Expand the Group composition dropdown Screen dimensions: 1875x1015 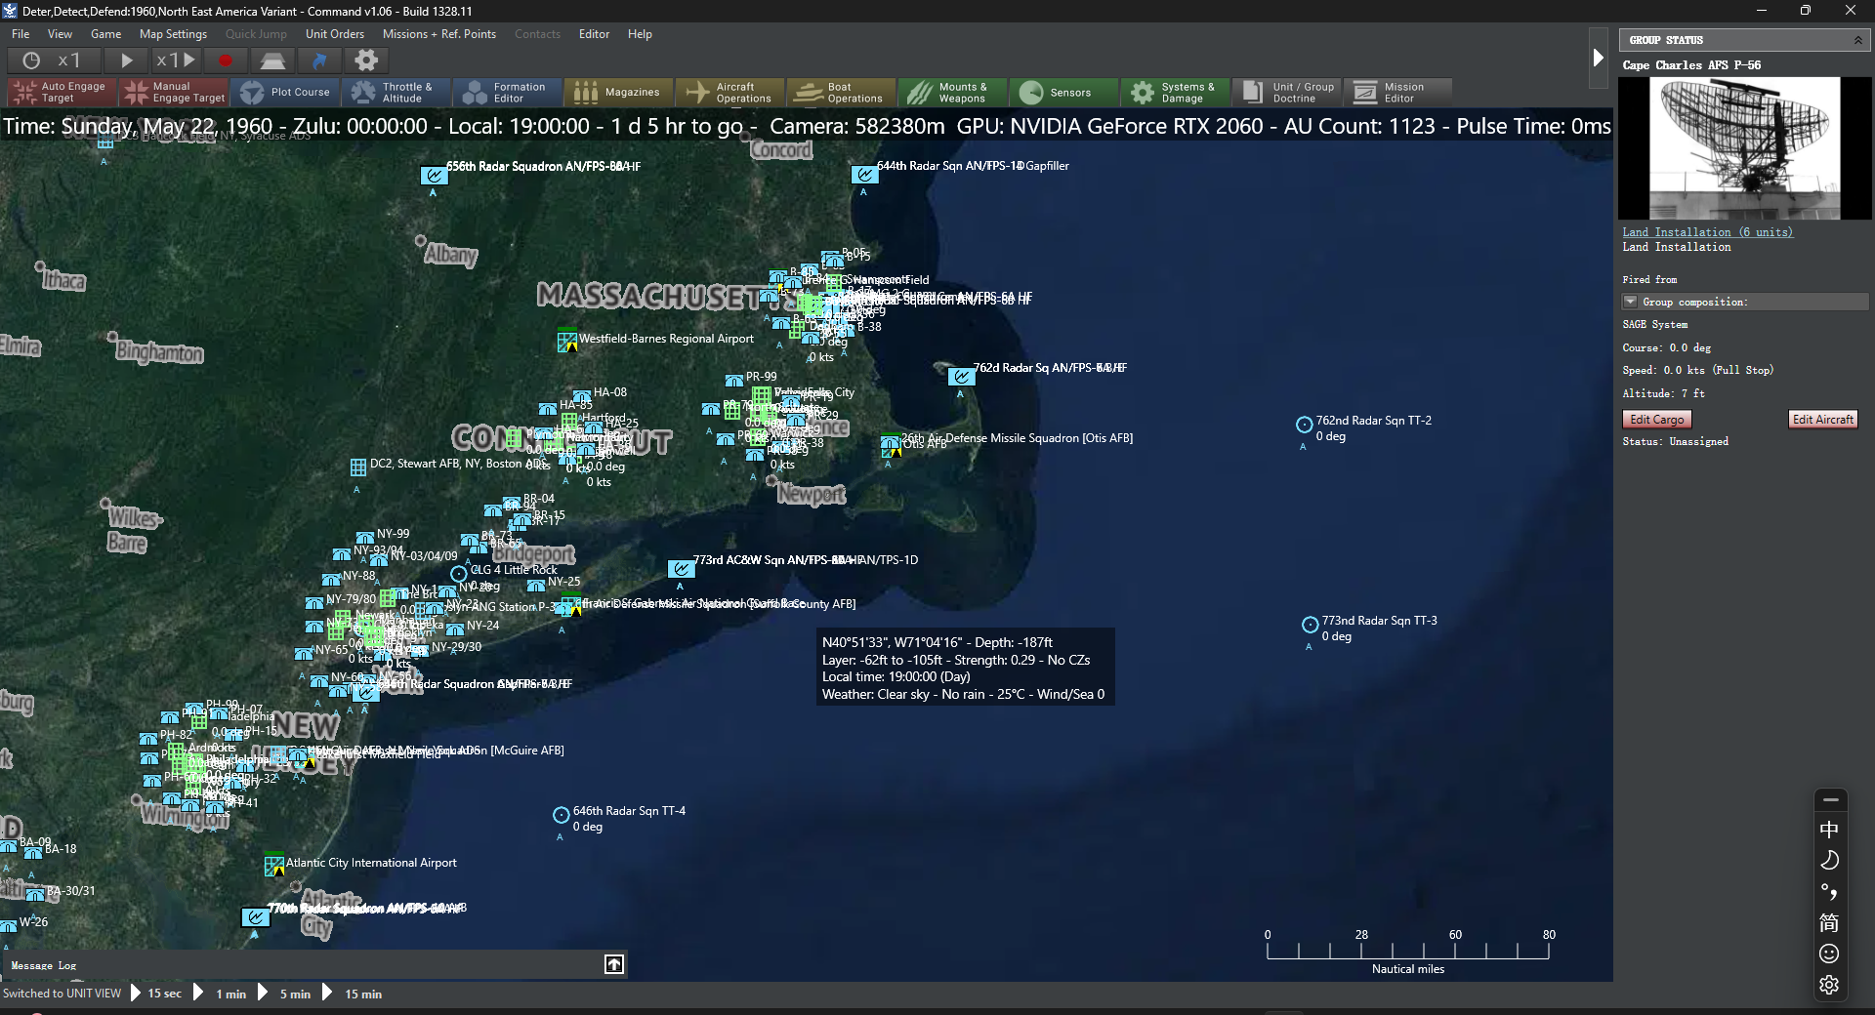1630,302
